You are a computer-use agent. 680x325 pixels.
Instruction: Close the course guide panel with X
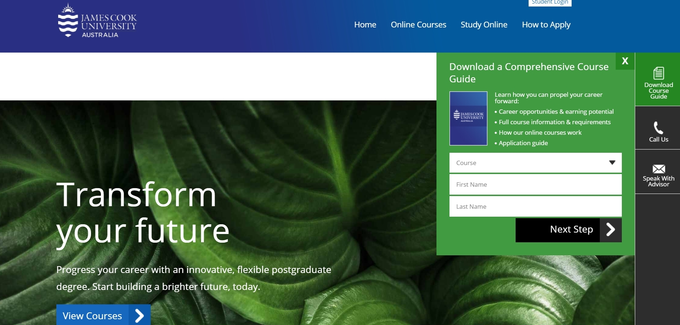click(625, 61)
